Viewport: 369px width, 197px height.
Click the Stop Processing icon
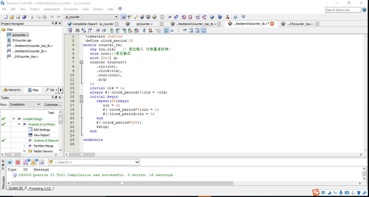click(162, 17)
